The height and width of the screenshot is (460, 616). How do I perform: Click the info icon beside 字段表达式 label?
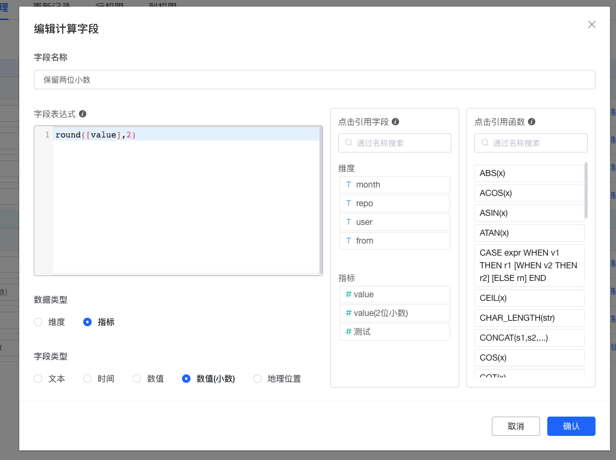(x=83, y=114)
